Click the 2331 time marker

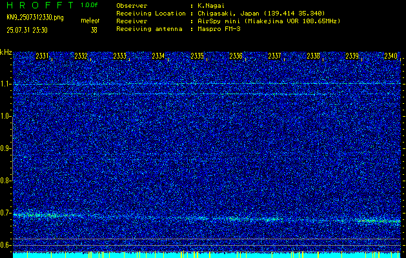pyautogui.click(x=42, y=56)
